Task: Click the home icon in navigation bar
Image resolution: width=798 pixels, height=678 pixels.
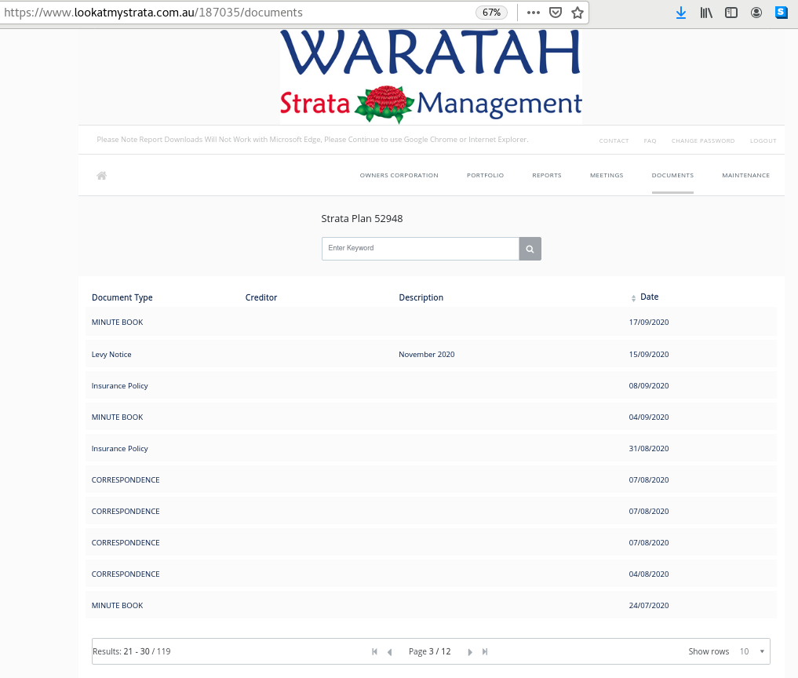Action: tap(102, 176)
